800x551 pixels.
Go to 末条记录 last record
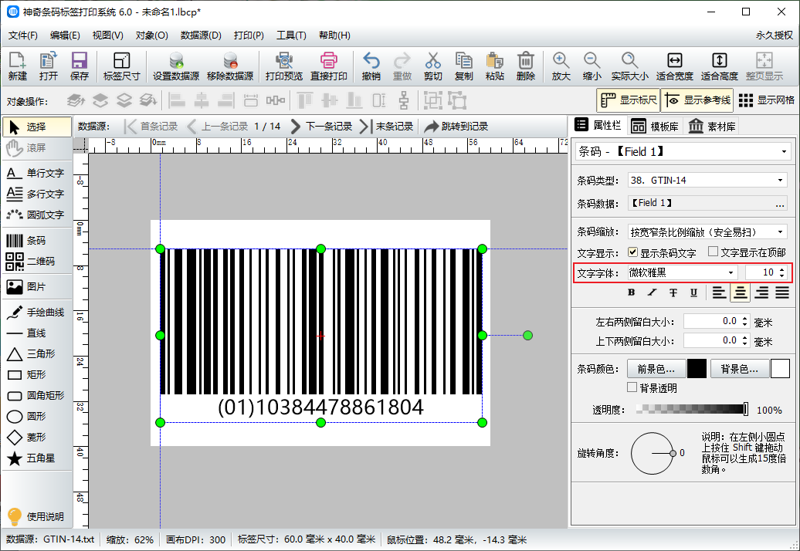click(x=386, y=127)
